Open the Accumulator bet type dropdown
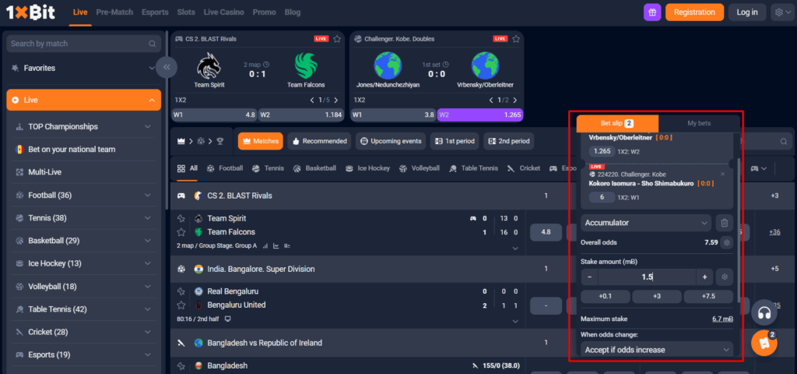 tap(646, 223)
